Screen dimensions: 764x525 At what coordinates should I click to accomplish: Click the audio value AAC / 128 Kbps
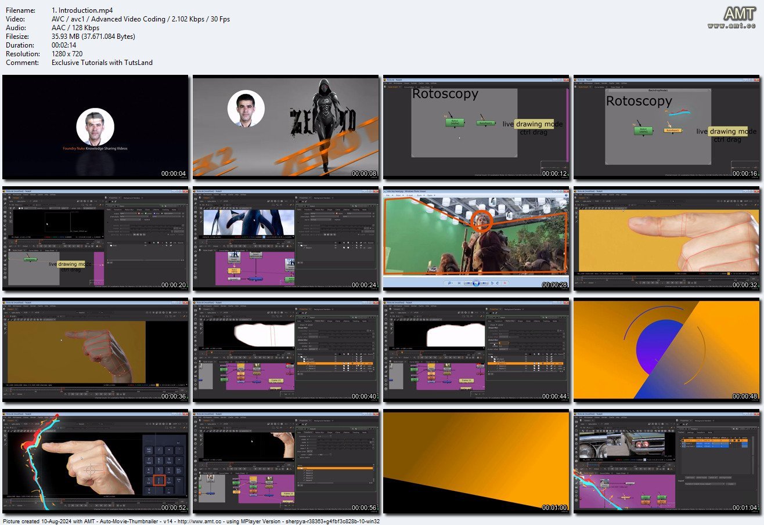(x=75, y=28)
